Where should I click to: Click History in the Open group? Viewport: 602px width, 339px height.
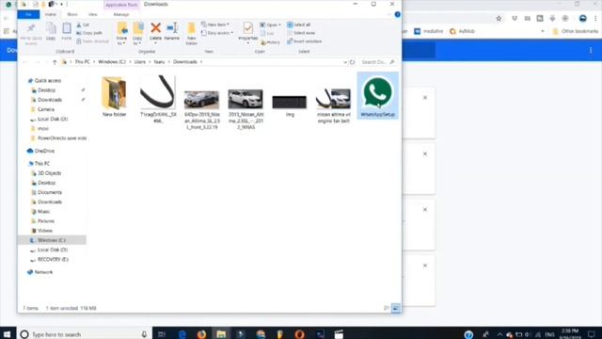coord(270,42)
